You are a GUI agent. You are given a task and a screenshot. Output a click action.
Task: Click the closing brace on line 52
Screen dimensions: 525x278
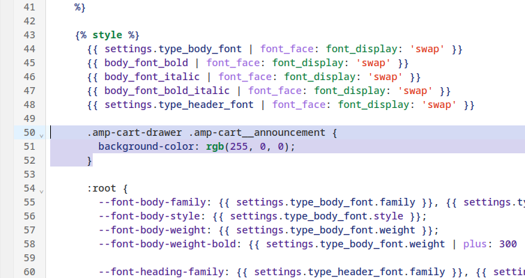[x=89, y=160]
